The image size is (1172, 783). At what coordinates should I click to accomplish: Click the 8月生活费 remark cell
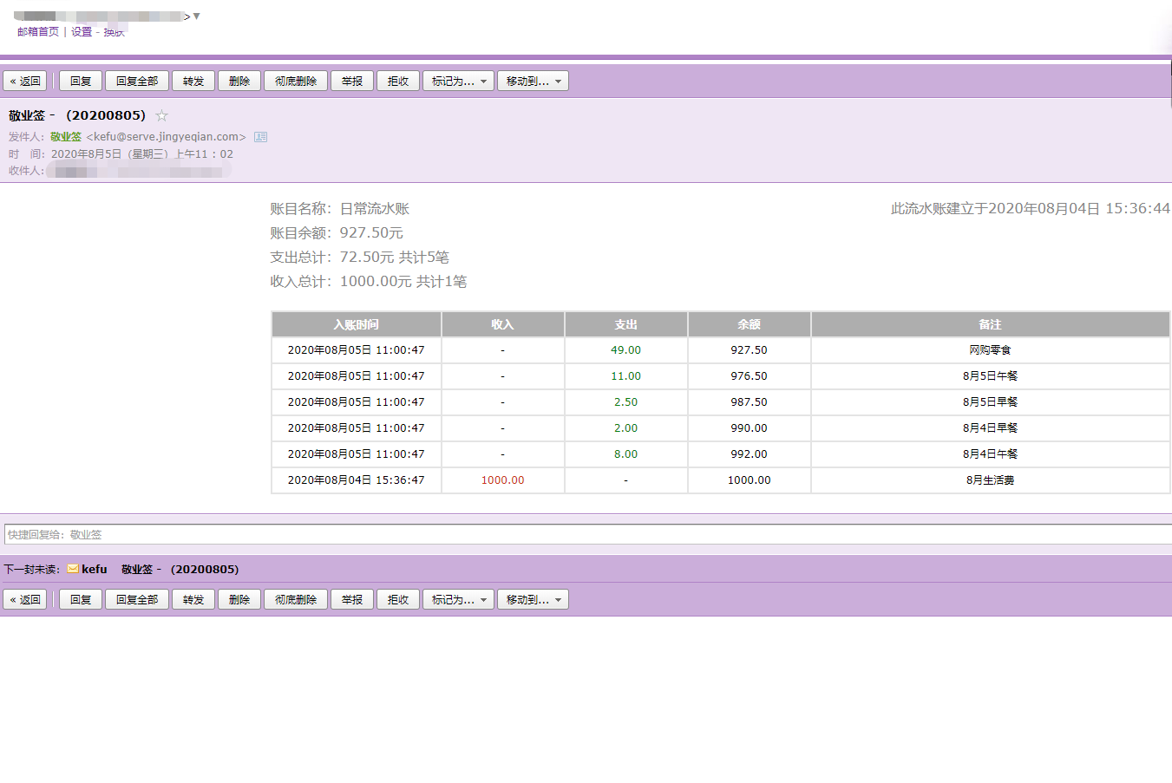click(x=991, y=480)
